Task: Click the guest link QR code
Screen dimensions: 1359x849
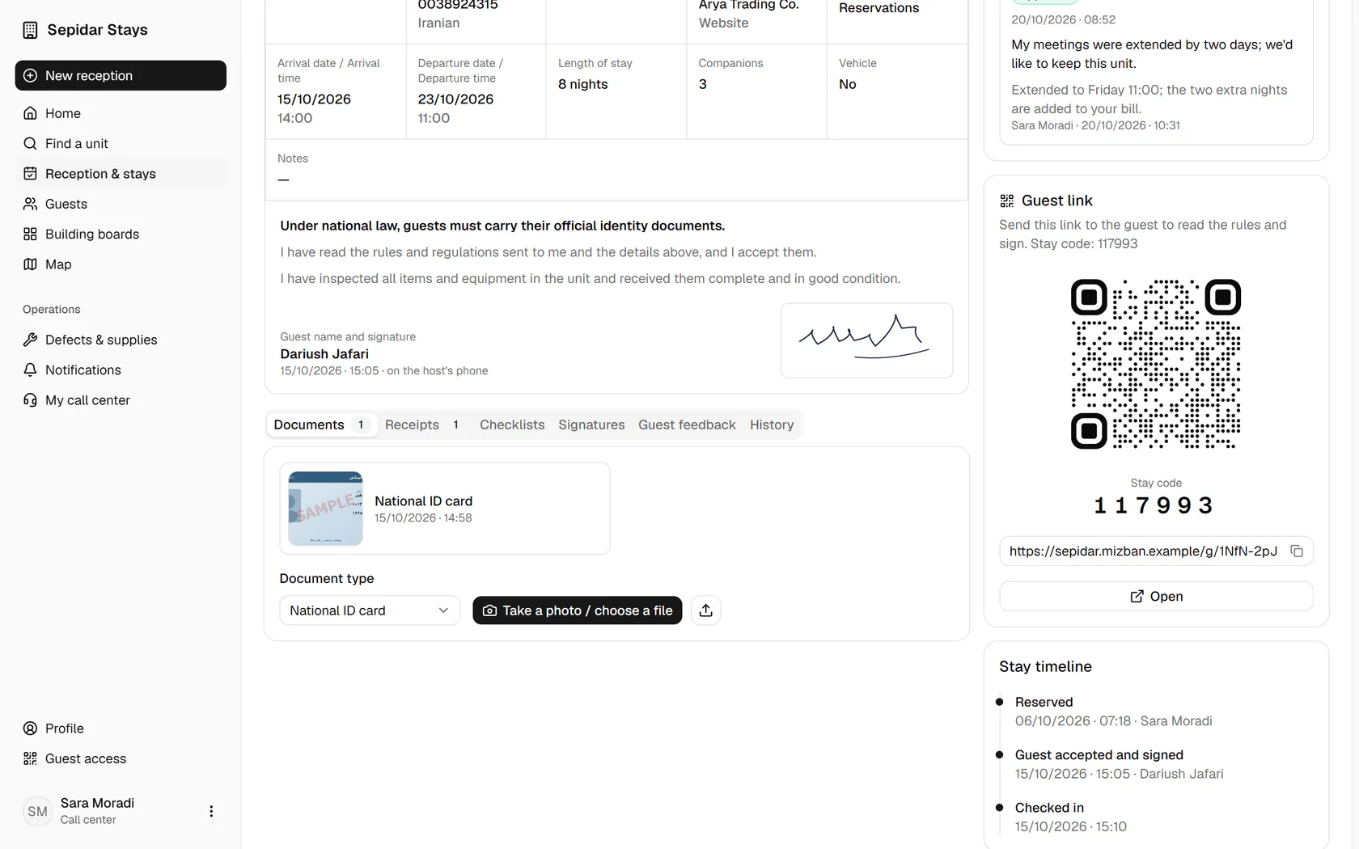Action: click(1156, 364)
